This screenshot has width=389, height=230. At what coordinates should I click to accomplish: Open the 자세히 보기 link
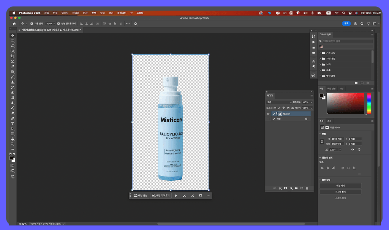click(x=340, y=198)
